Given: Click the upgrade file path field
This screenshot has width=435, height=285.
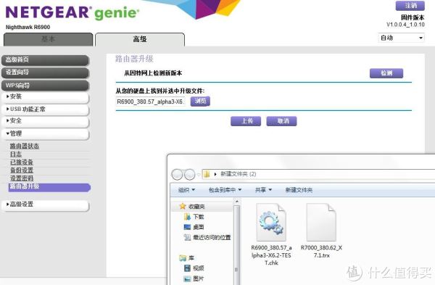Looking at the screenshot, I should coord(150,102).
